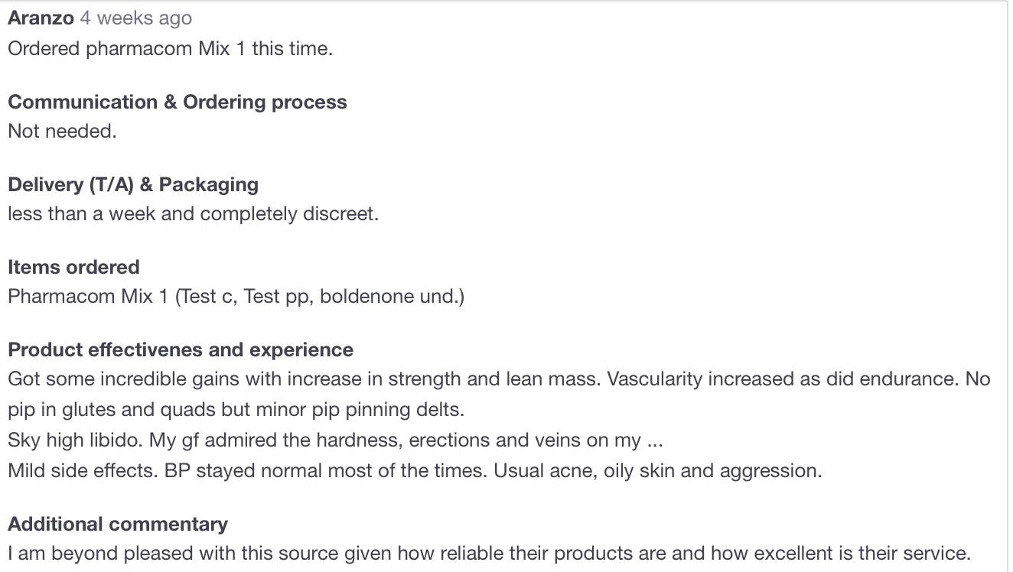Click the 'Ordered pharmacom Mix 1 this time' line

(170, 48)
